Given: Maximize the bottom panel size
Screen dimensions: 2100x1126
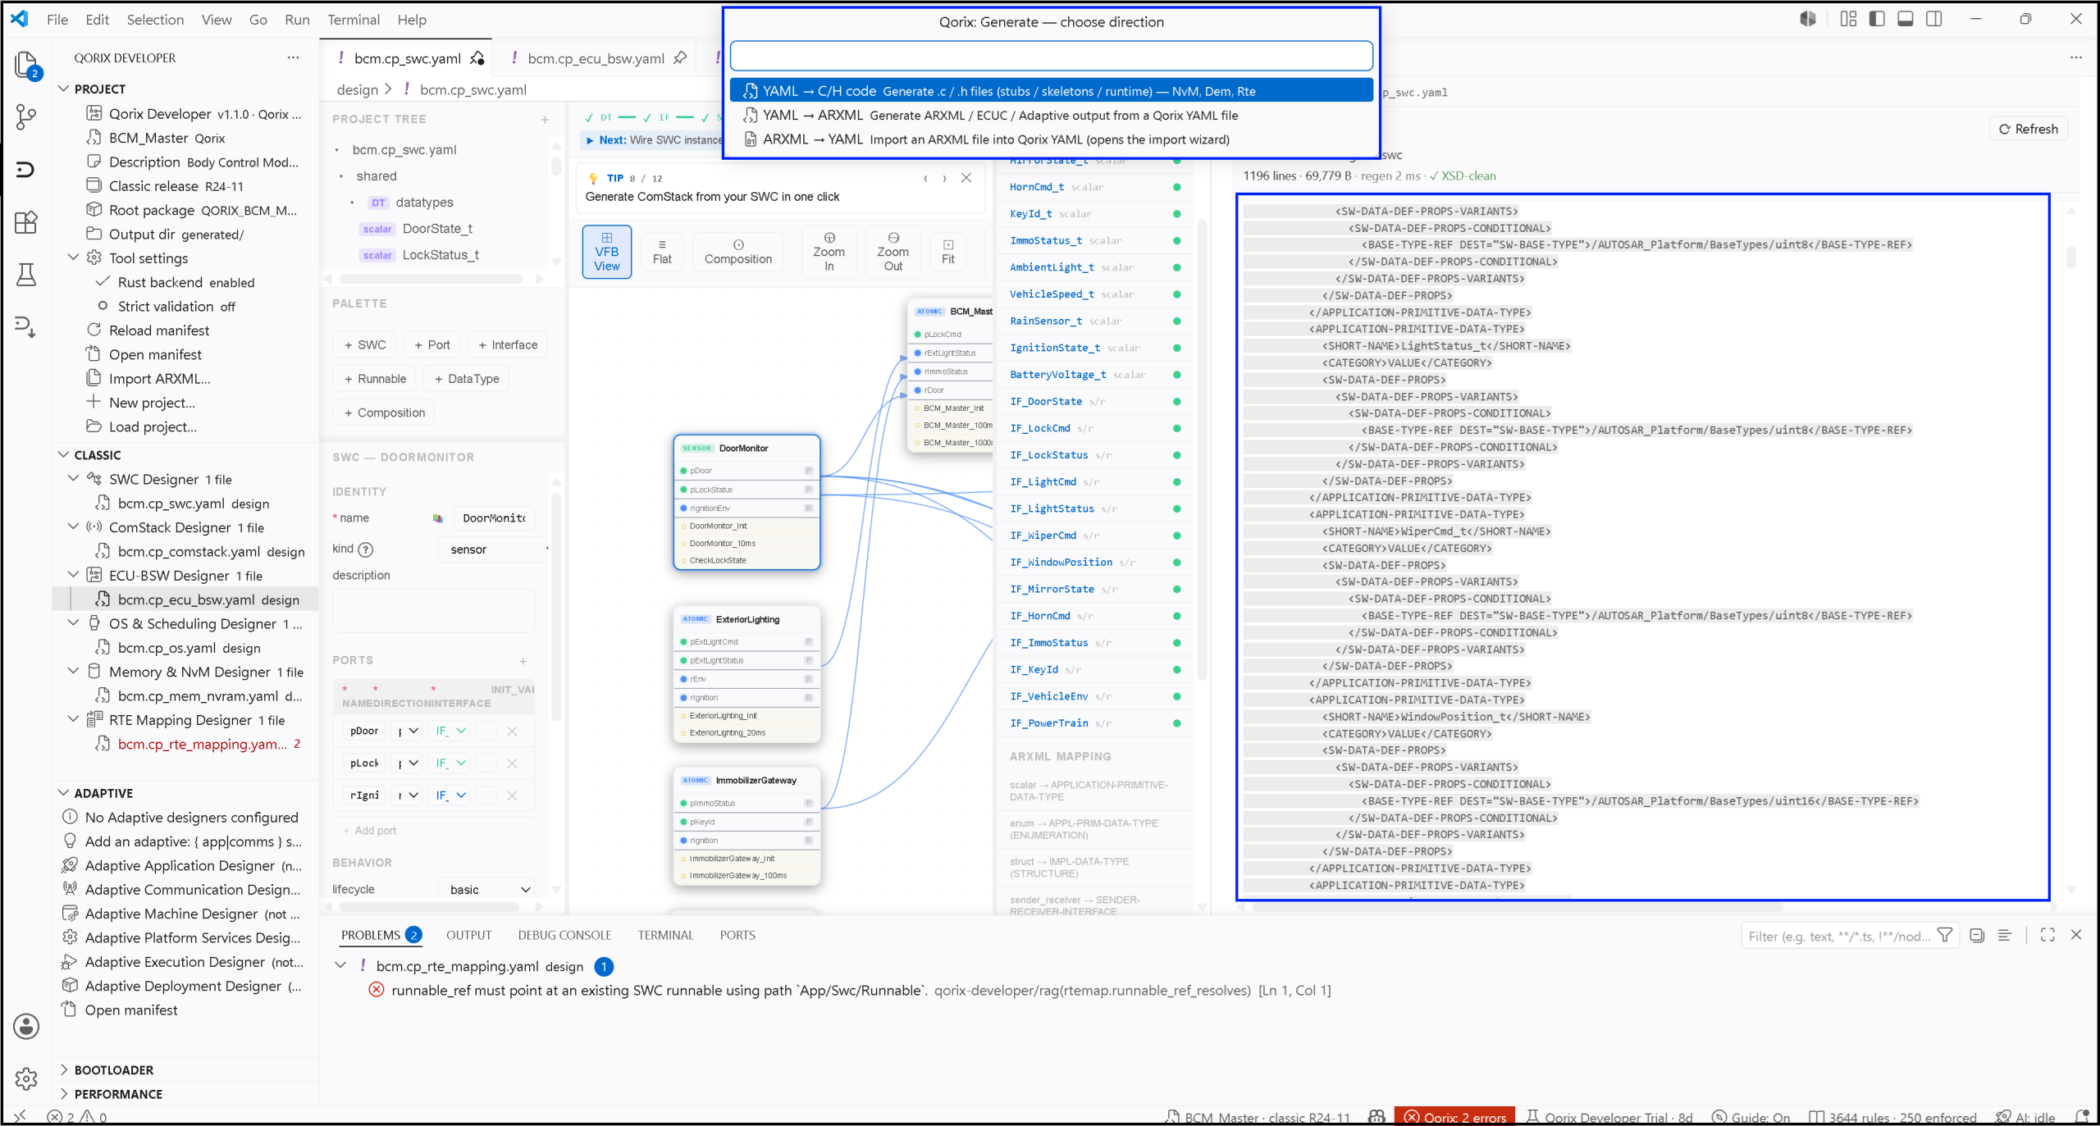Looking at the screenshot, I should click(x=2047, y=935).
